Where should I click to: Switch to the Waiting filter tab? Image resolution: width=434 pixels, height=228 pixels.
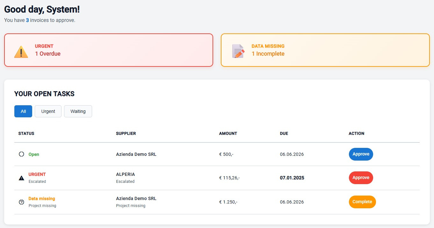pyautogui.click(x=78, y=111)
